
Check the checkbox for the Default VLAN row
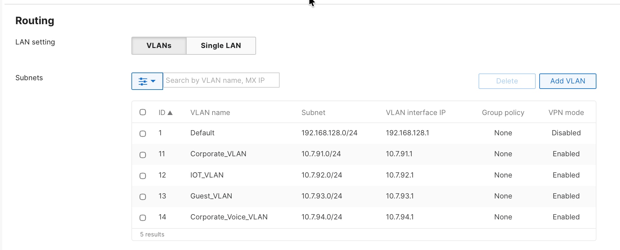(143, 133)
